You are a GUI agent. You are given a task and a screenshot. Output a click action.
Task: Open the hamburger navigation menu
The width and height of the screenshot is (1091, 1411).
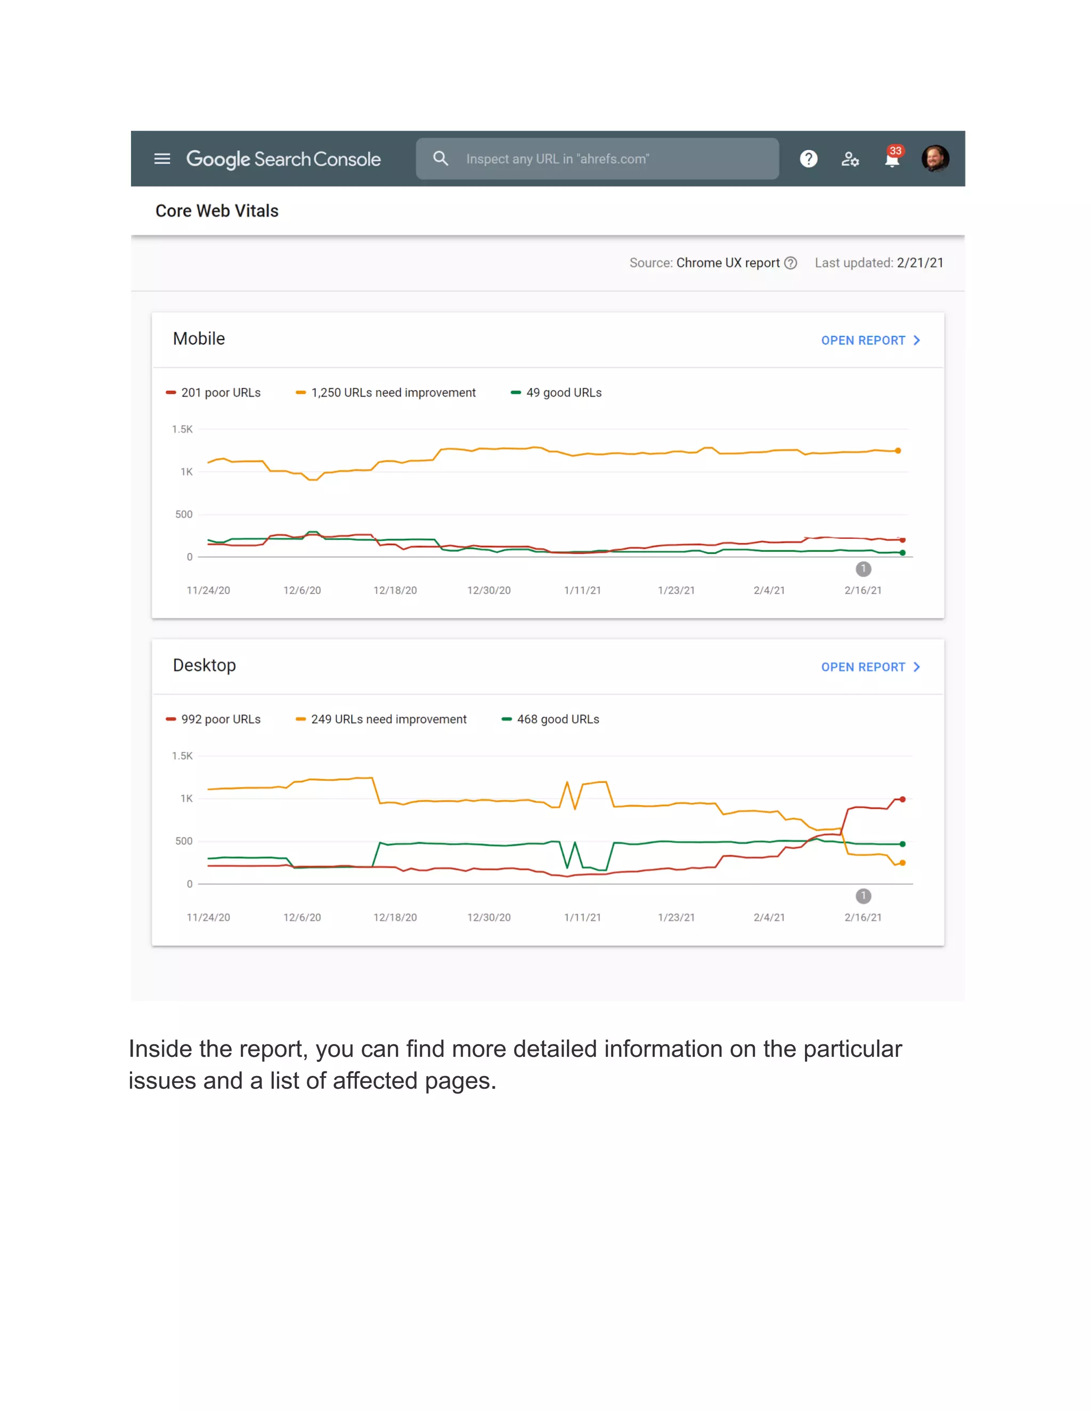(x=162, y=159)
